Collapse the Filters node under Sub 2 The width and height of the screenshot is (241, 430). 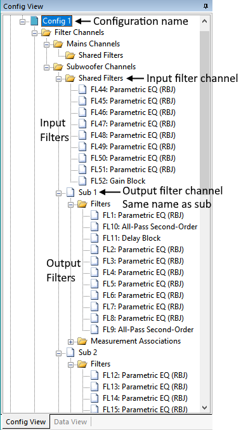pos(70,364)
